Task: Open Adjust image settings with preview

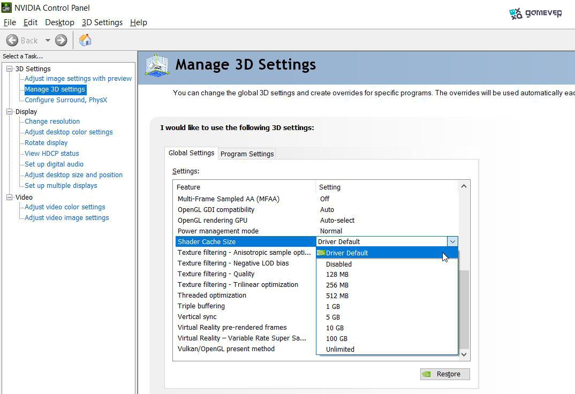Action: click(78, 79)
